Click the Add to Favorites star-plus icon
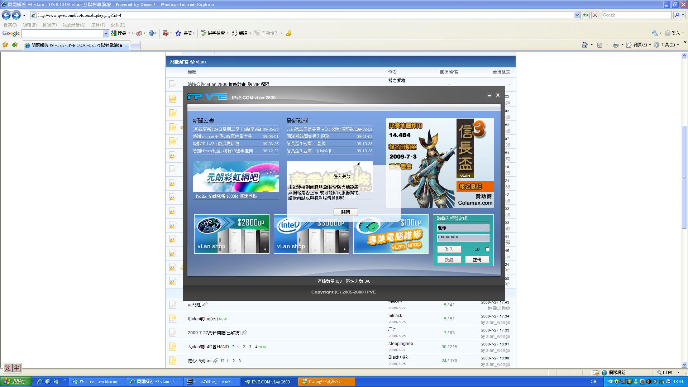 (15, 45)
